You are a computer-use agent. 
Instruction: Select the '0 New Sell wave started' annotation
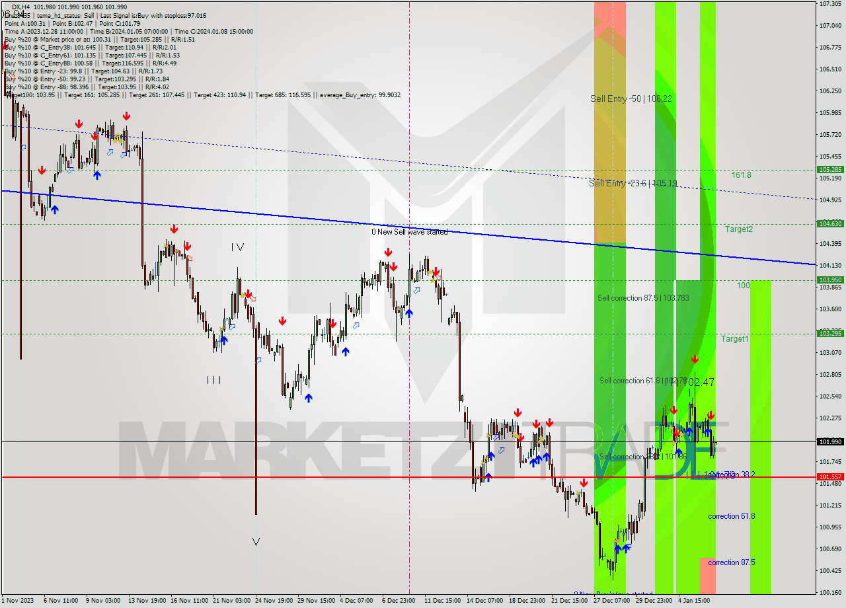[x=409, y=232]
